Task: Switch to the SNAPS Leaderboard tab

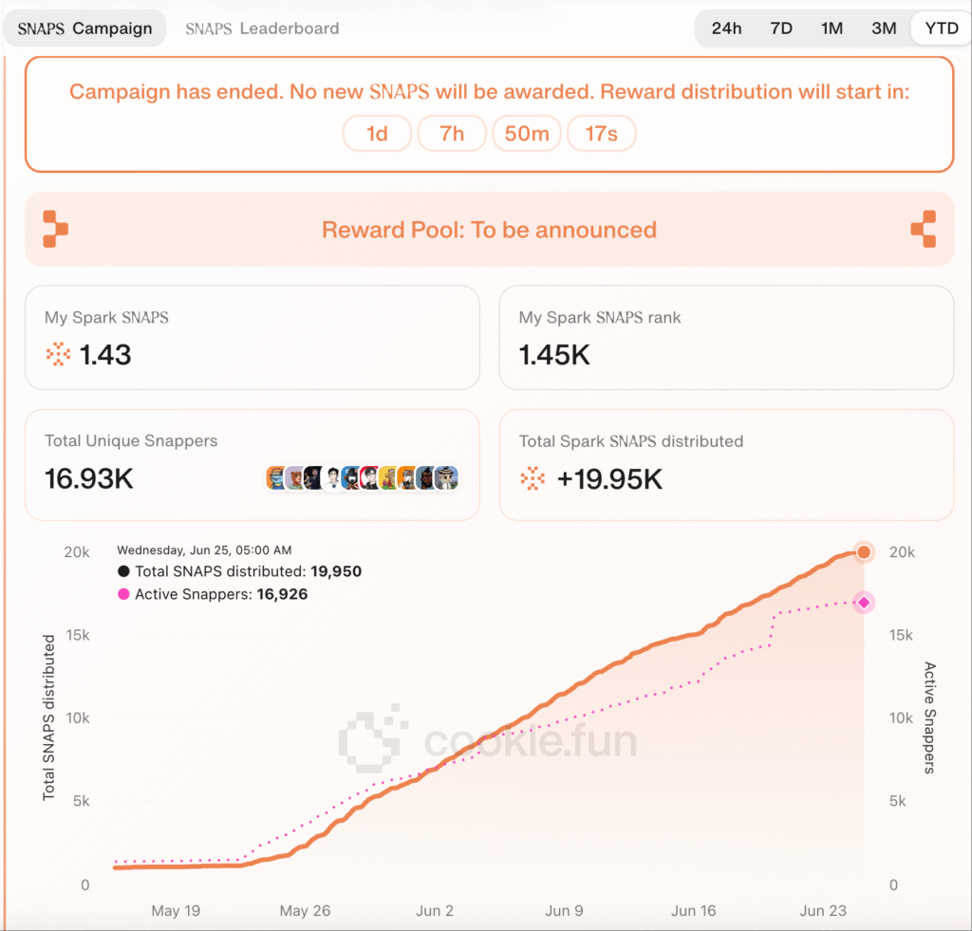Action: [262, 28]
